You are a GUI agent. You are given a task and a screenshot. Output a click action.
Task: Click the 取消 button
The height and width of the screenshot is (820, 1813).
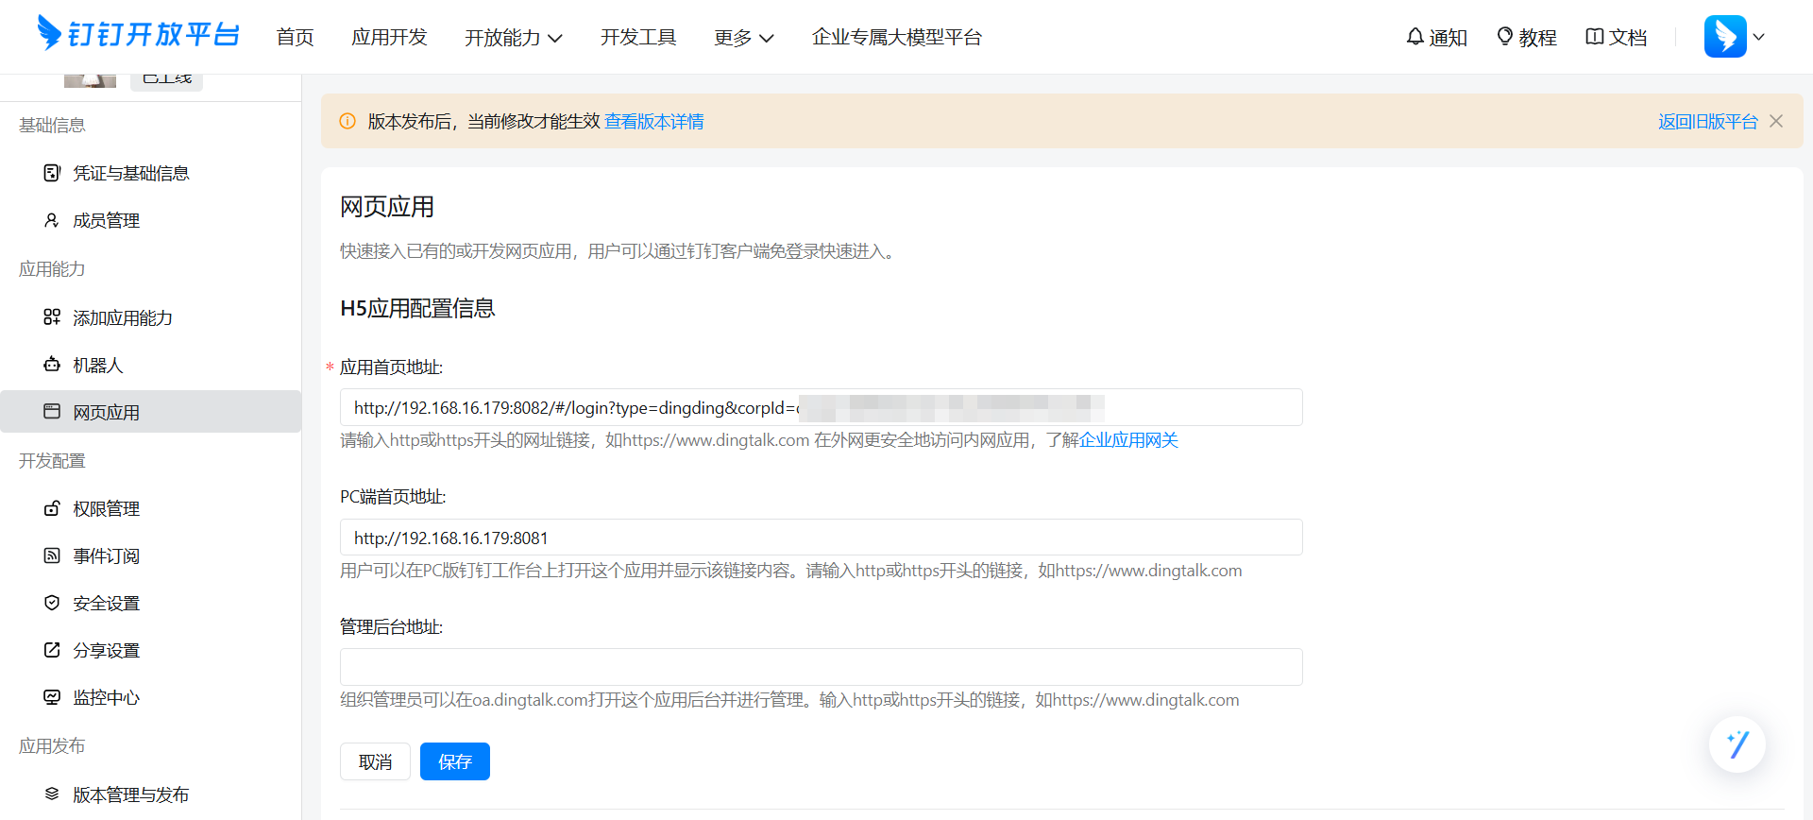click(x=375, y=761)
